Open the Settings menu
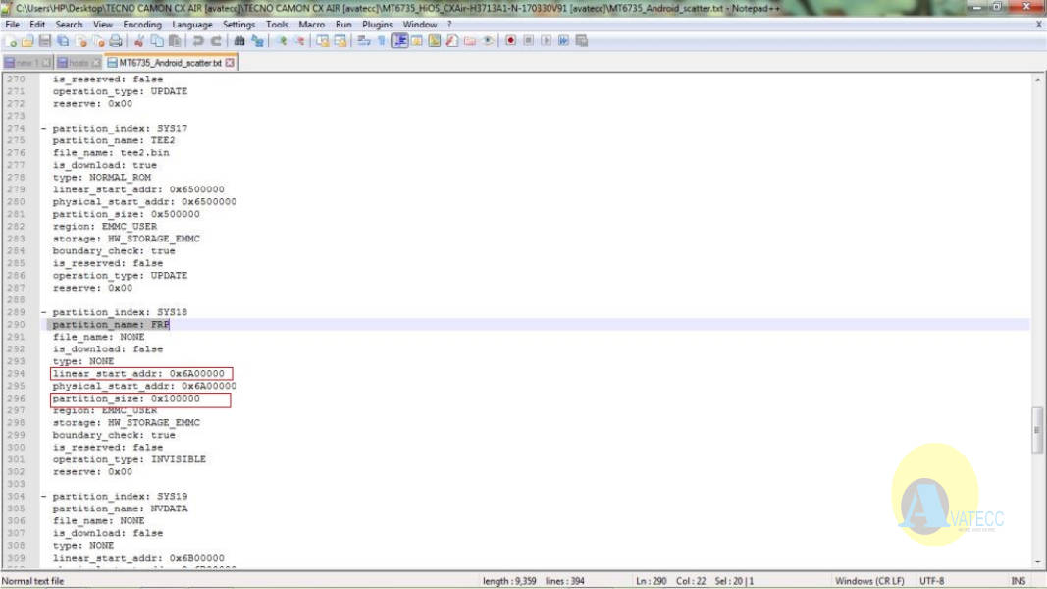Image resolution: width=1047 pixels, height=589 pixels. tap(239, 24)
